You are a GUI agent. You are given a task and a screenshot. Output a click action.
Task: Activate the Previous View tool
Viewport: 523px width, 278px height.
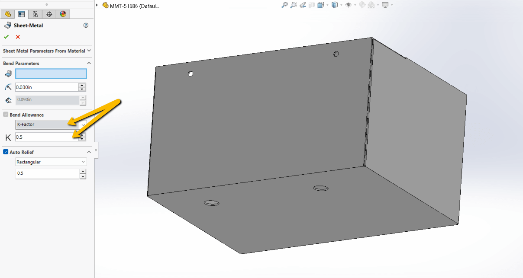303,5
